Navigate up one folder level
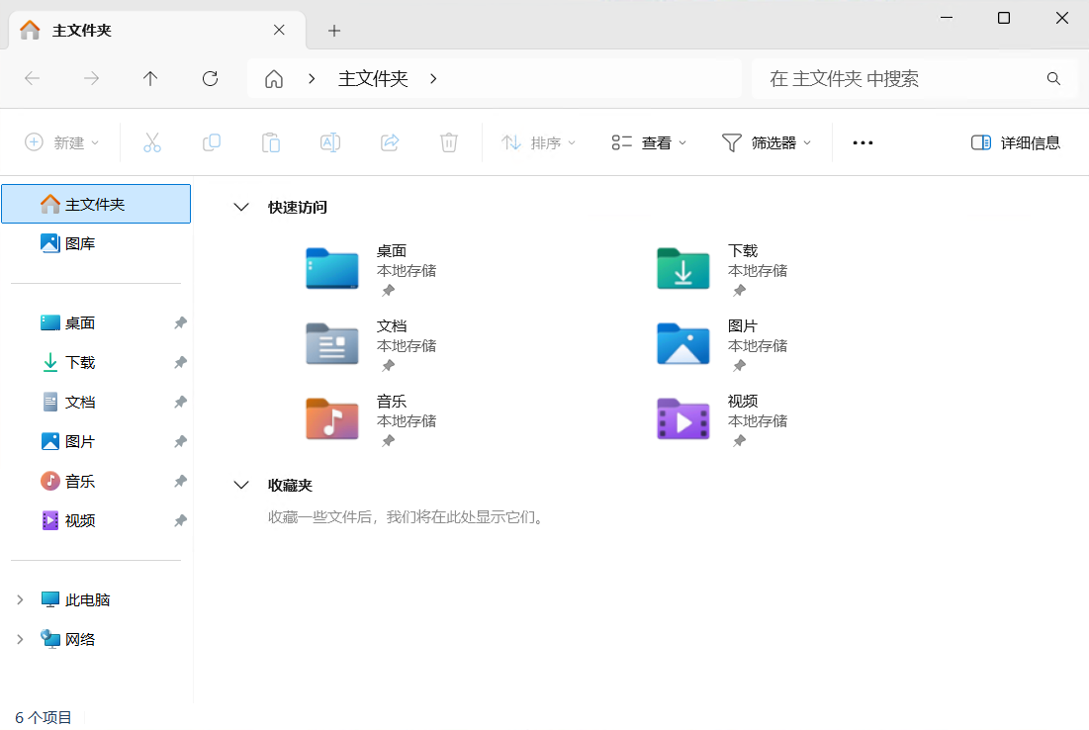Viewport: 1089px width, 730px height. pos(150,78)
